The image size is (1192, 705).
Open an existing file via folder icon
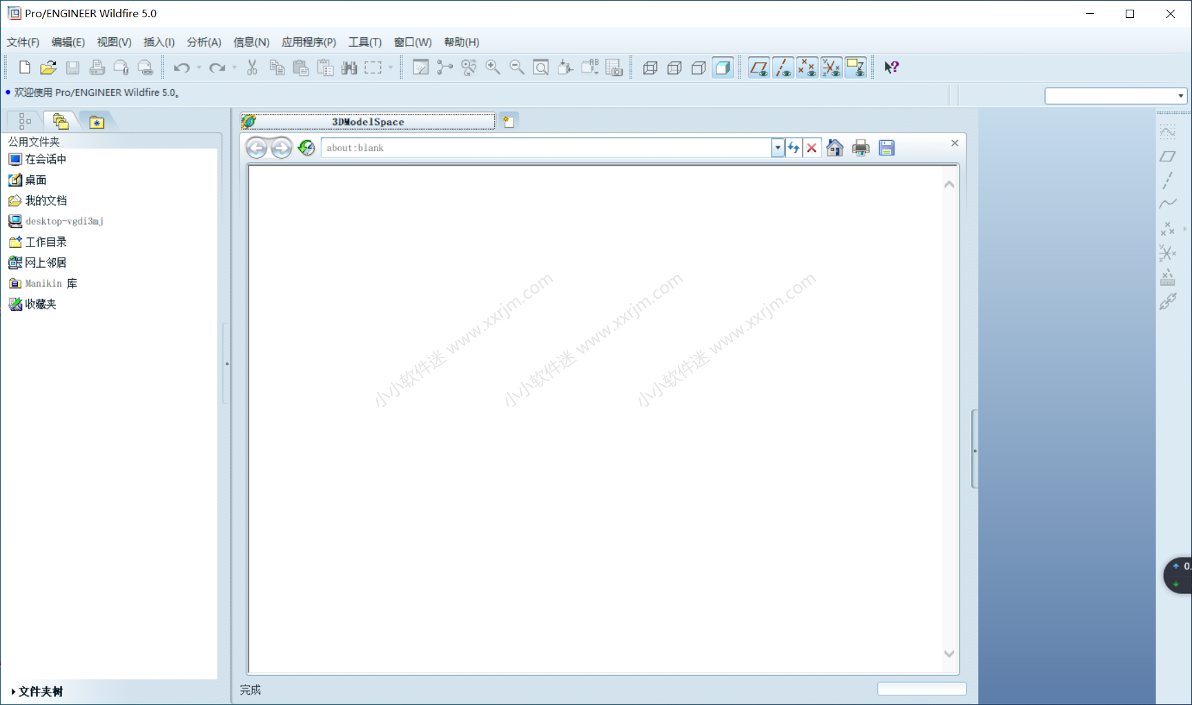click(48, 67)
